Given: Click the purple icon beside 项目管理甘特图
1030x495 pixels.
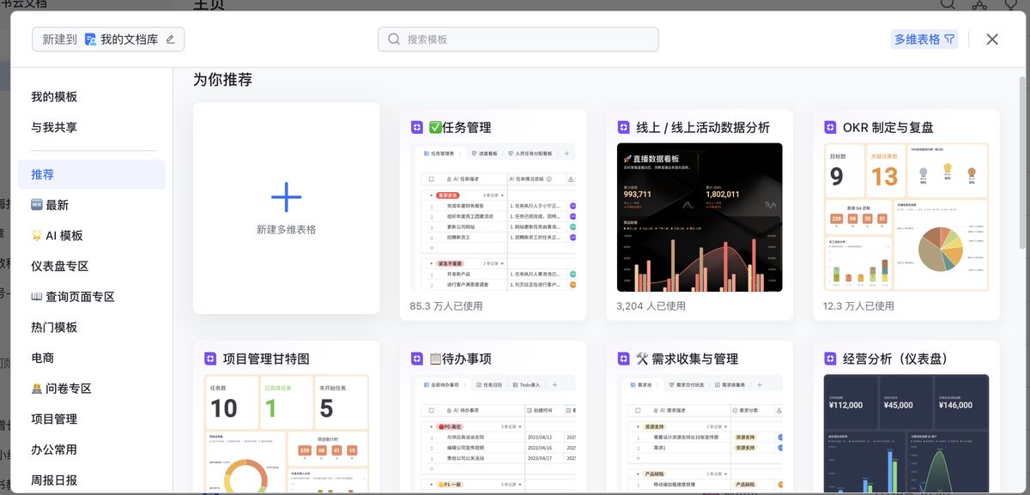Looking at the screenshot, I should (210, 359).
